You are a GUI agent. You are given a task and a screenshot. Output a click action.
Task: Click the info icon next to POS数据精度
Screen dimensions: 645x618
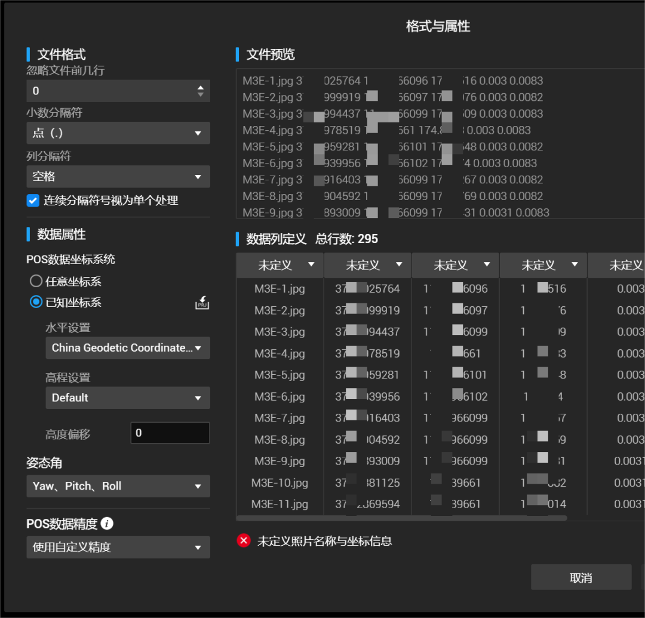click(107, 524)
